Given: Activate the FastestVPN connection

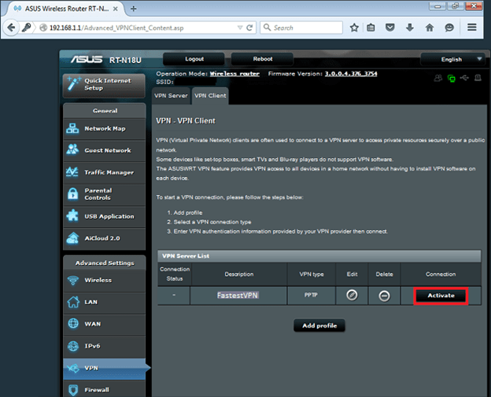Looking at the screenshot, I should [x=441, y=296].
